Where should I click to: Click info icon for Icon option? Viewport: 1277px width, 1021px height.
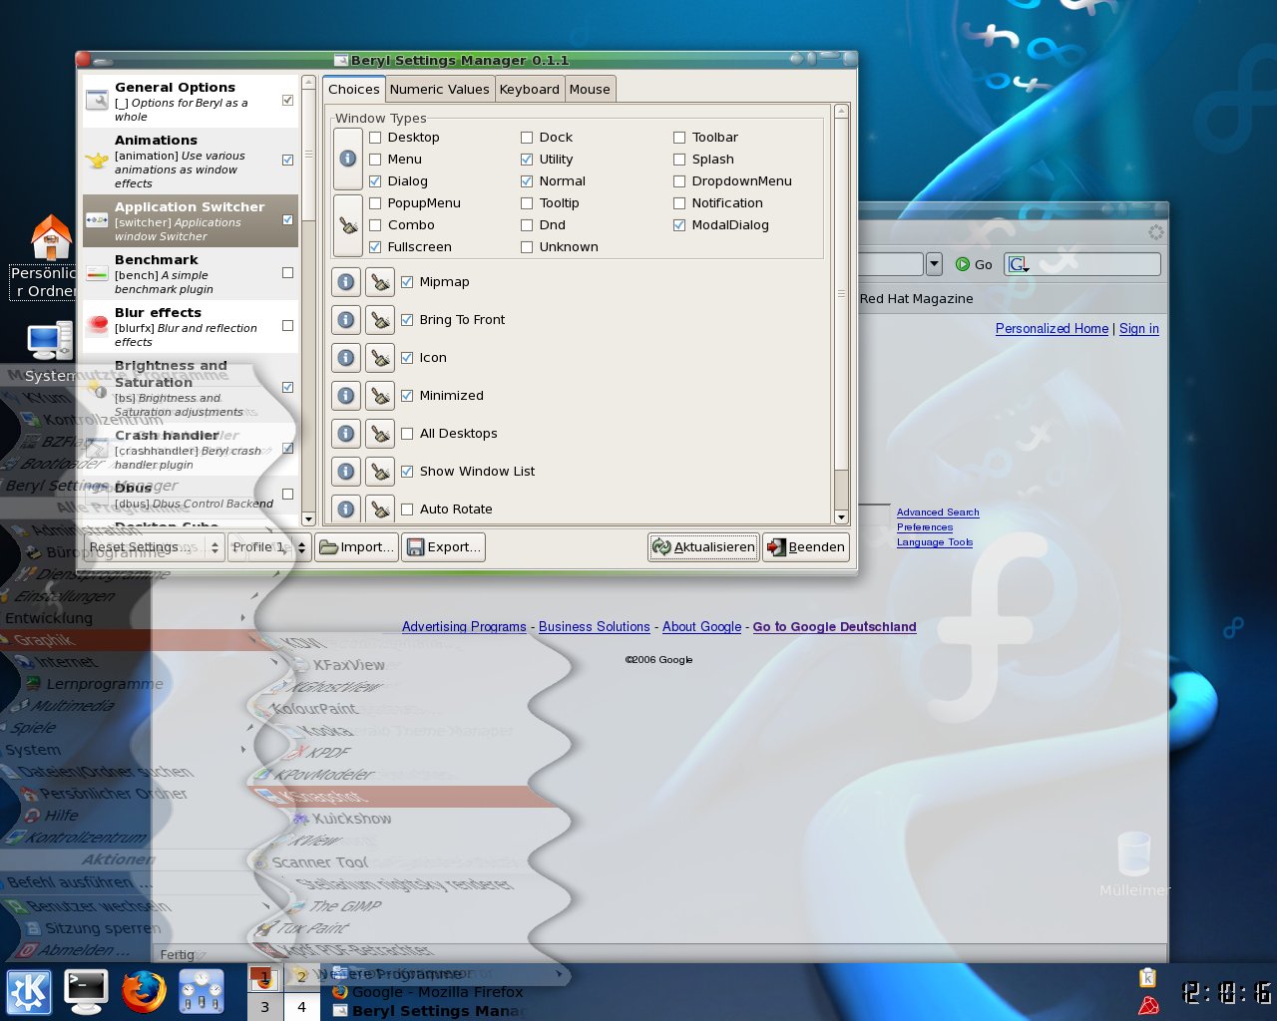(346, 358)
